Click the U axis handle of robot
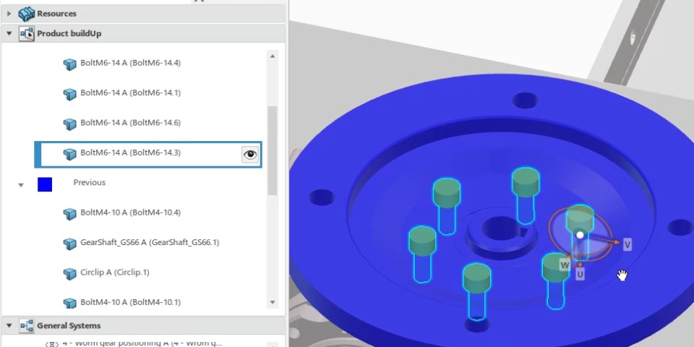This screenshot has height=347, width=694. (580, 275)
